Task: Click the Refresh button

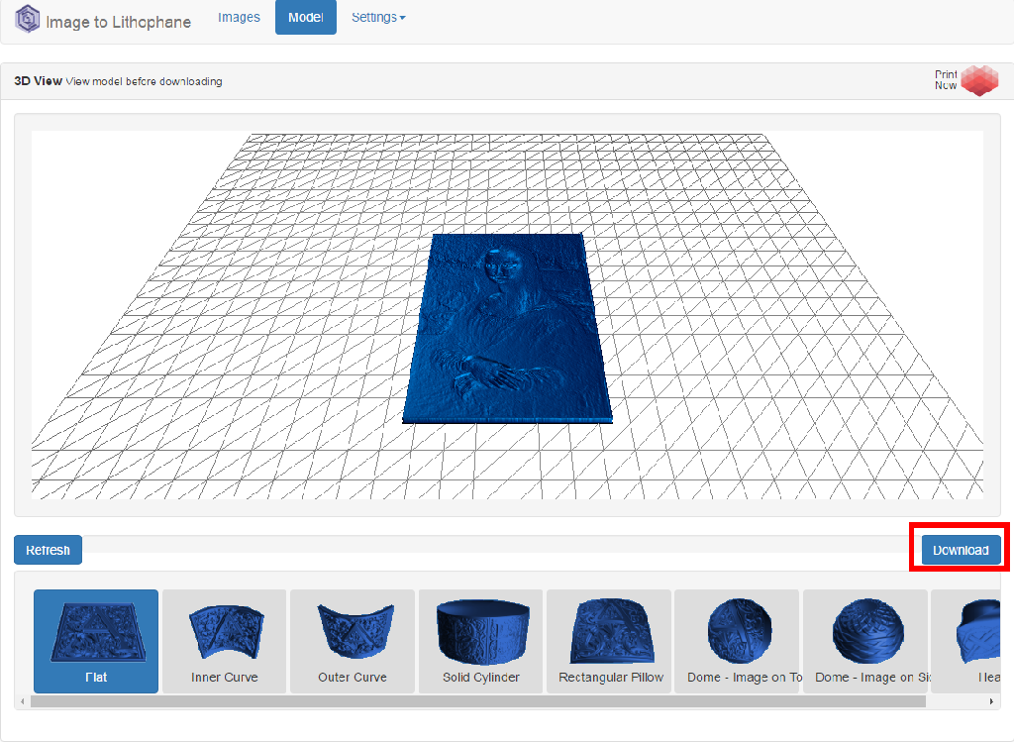Action: tap(48, 550)
